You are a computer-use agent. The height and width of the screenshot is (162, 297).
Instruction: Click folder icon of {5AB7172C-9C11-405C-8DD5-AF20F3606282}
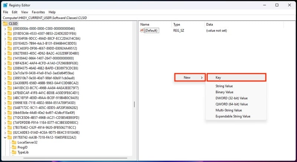click(x=10, y=108)
